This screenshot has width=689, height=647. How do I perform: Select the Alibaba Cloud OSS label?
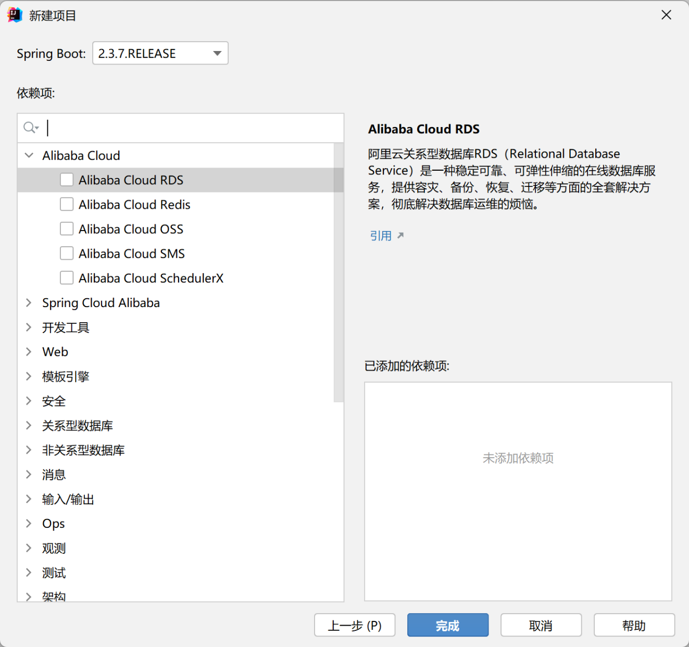pyautogui.click(x=131, y=229)
